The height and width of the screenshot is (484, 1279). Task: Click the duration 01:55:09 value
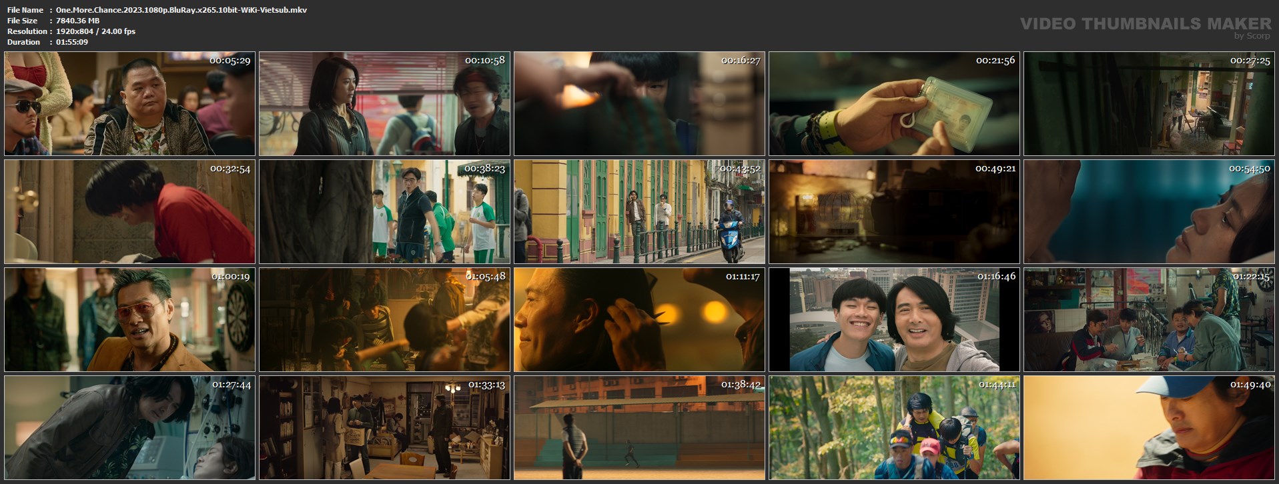point(72,42)
